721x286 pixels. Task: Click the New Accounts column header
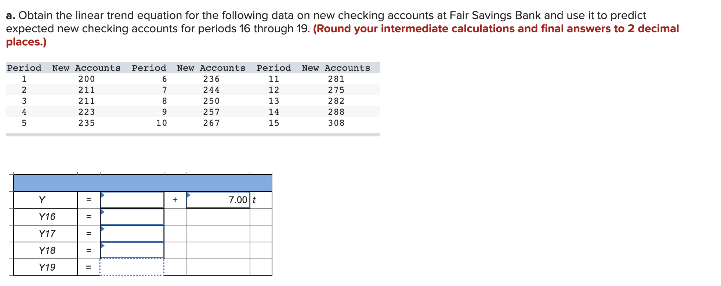tap(86, 67)
